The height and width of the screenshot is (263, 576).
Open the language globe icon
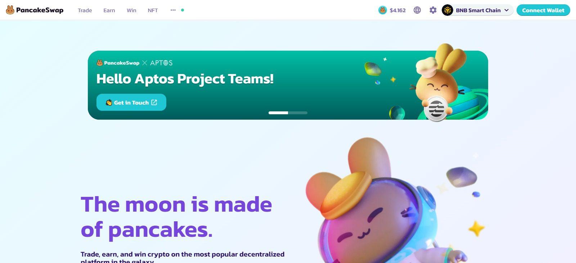(417, 10)
